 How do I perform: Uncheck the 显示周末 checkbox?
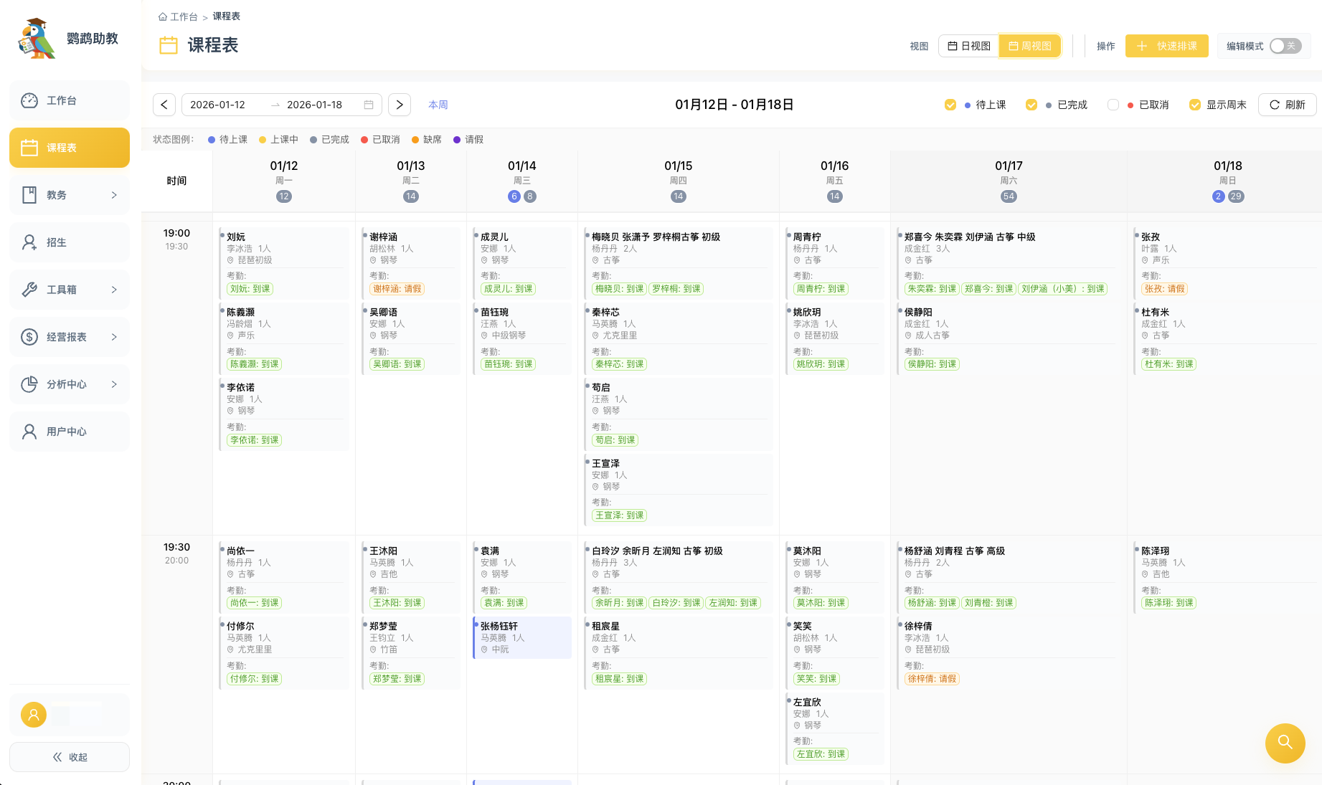(x=1195, y=105)
